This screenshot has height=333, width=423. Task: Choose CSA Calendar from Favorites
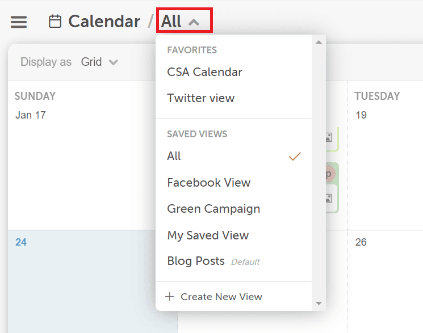pyautogui.click(x=233, y=72)
